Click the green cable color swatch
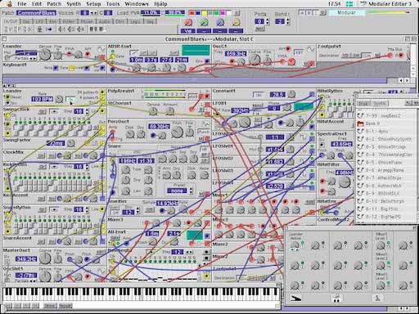The height and width of the screenshot is (314, 419). click(216, 13)
